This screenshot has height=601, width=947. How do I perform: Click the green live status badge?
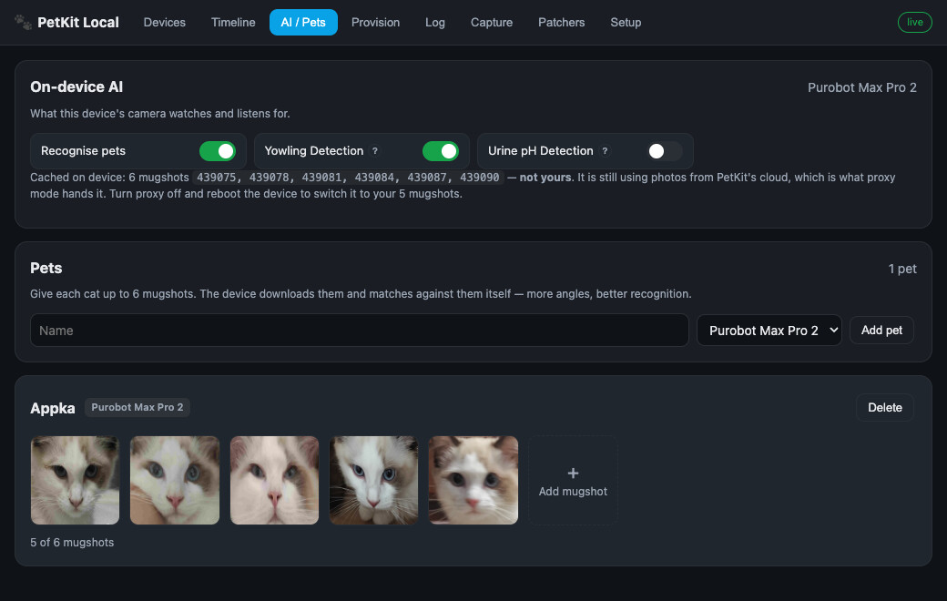(914, 23)
